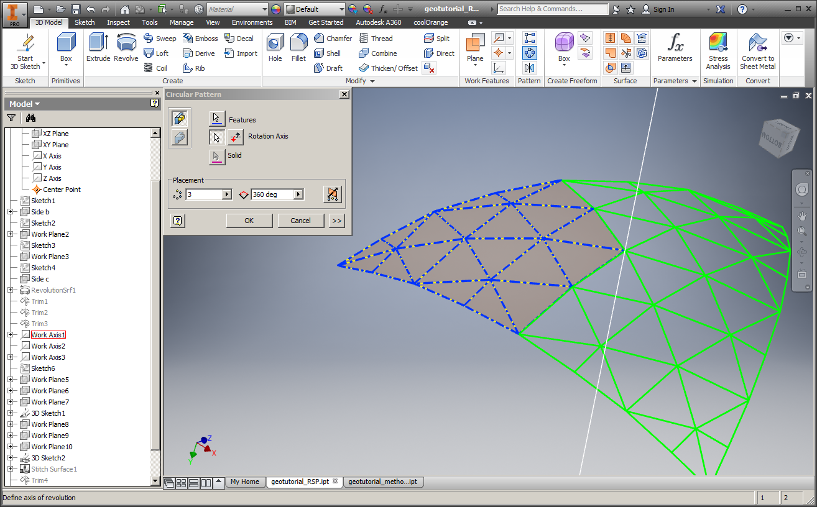The height and width of the screenshot is (507, 817).
Task: Select the Emboss tool
Action: (x=200, y=39)
